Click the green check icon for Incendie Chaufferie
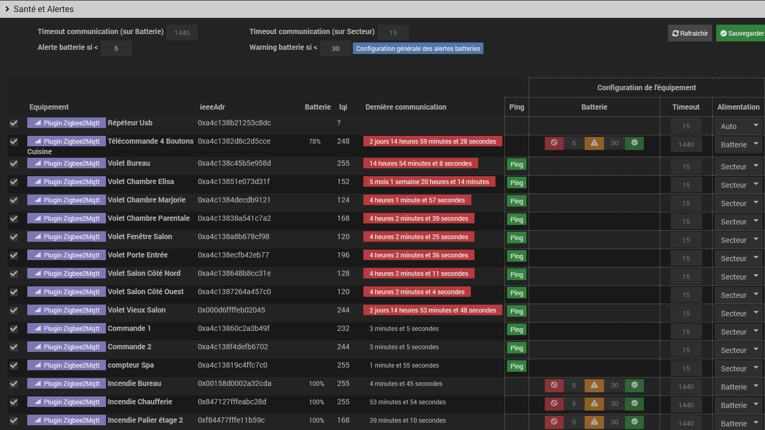 634,404
